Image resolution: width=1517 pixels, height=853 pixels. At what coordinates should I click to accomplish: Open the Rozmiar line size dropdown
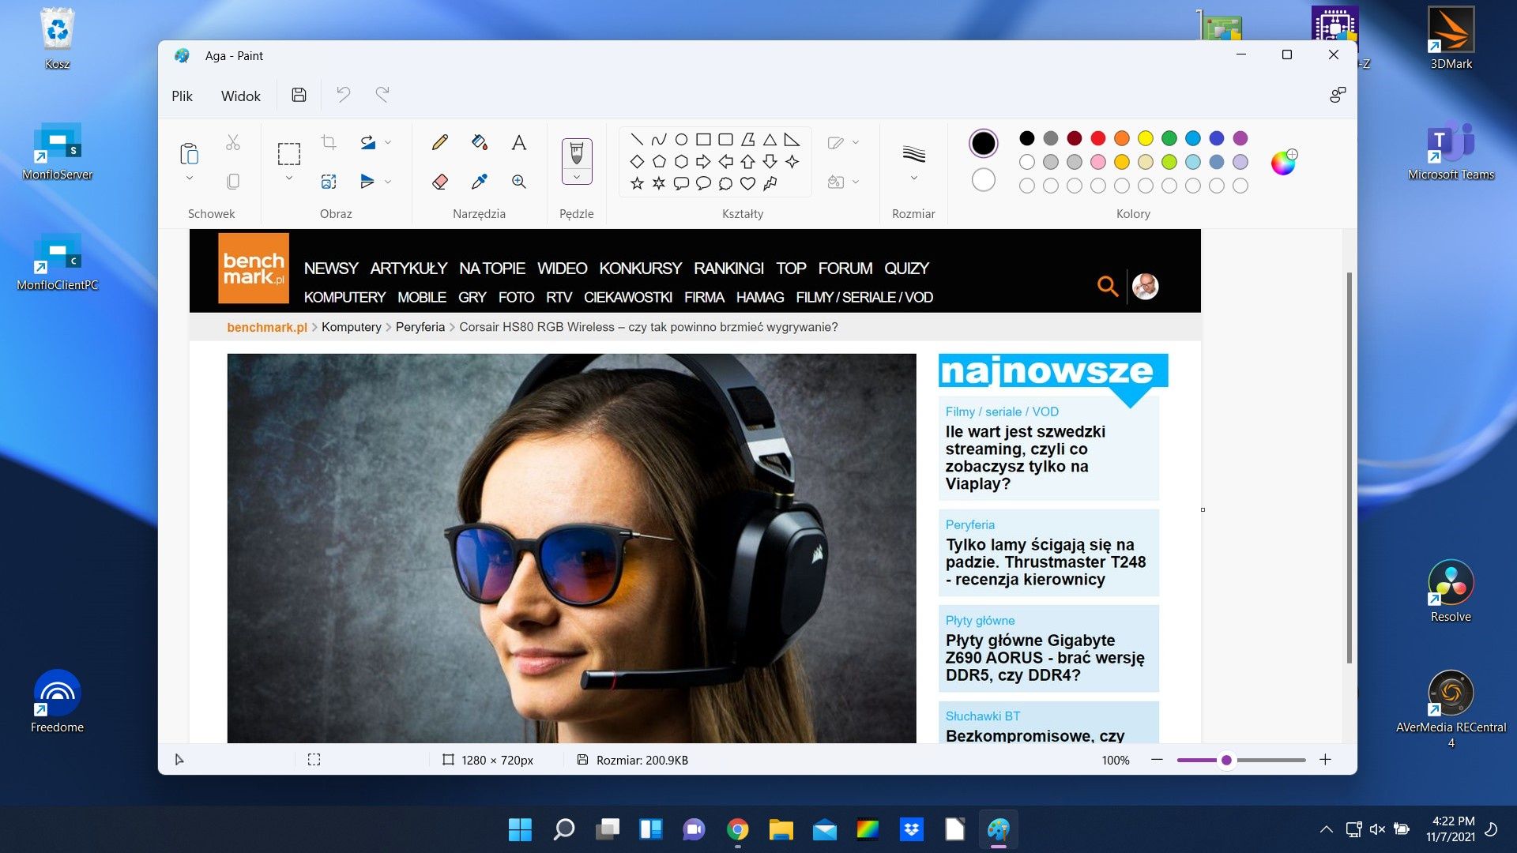pos(913,178)
